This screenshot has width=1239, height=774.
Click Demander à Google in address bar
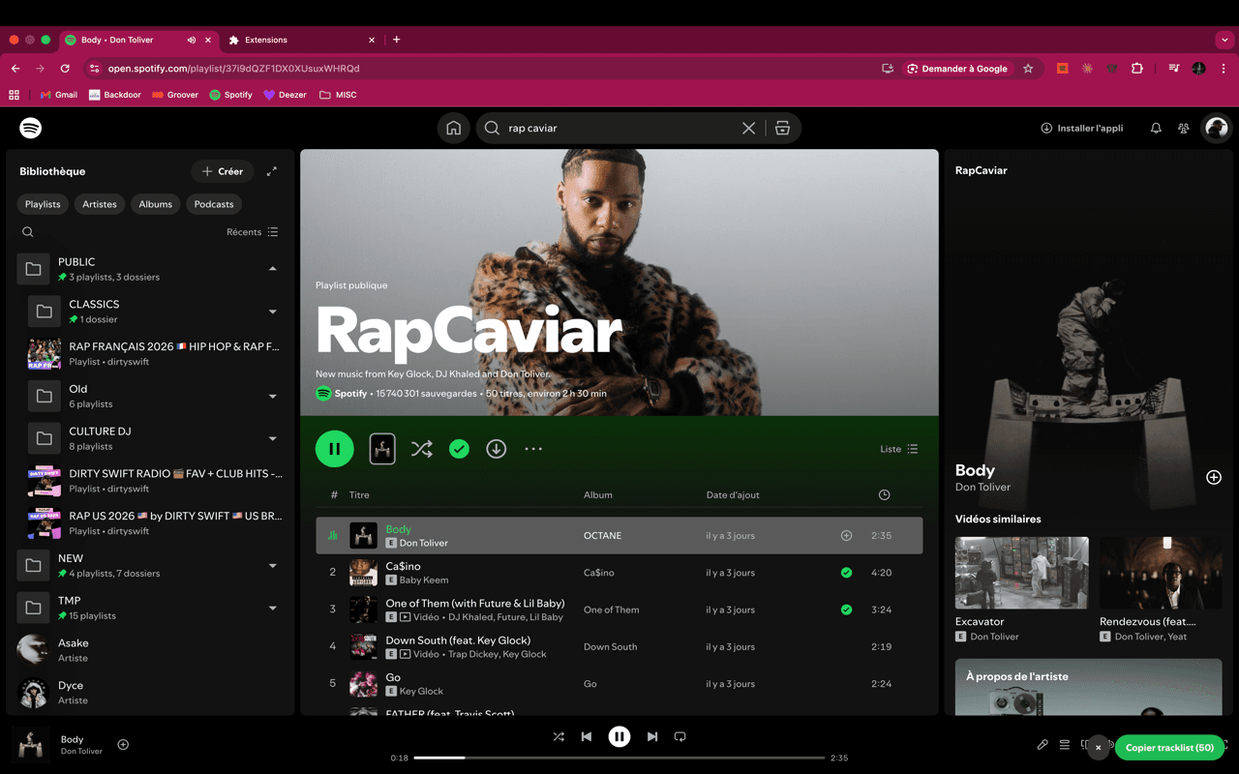[957, 69]
